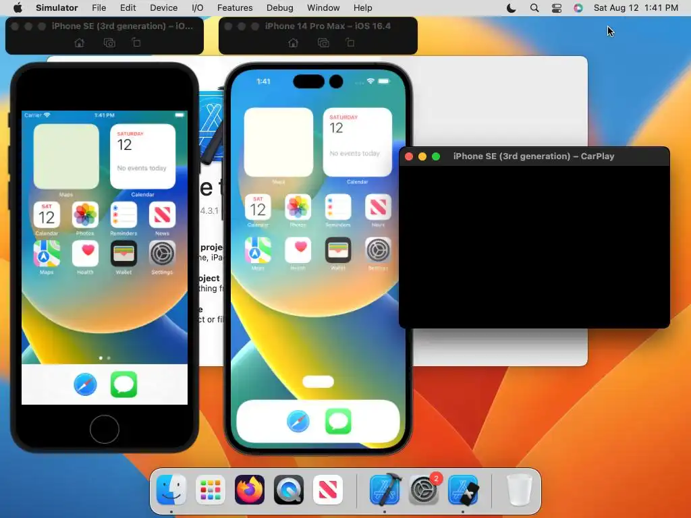Open the Apple menu
The height and width of the screenshot is (518, 691).
pos(18,7)
